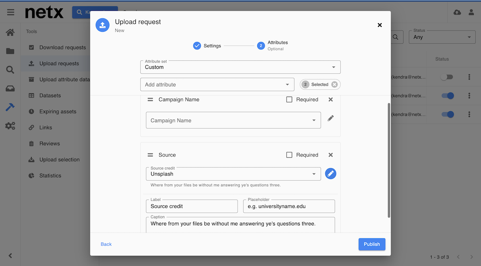Click the Status column header

coord(442,59)
